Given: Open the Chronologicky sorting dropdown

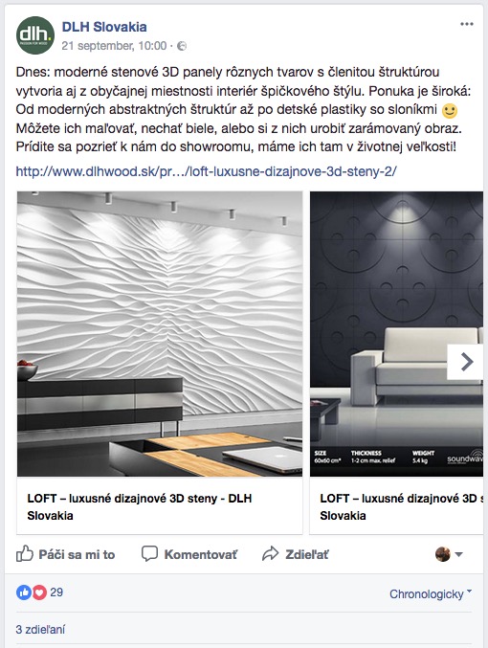Looking at the screenshot, I should pyautogui.click(x=431, y=593).
